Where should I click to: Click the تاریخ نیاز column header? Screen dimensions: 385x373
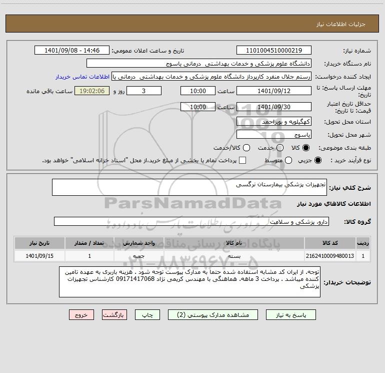pos(39,243)
